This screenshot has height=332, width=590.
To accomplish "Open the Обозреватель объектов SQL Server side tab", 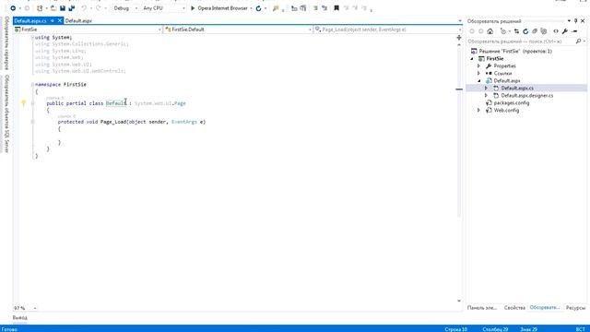I will click(x=6, y=113).
